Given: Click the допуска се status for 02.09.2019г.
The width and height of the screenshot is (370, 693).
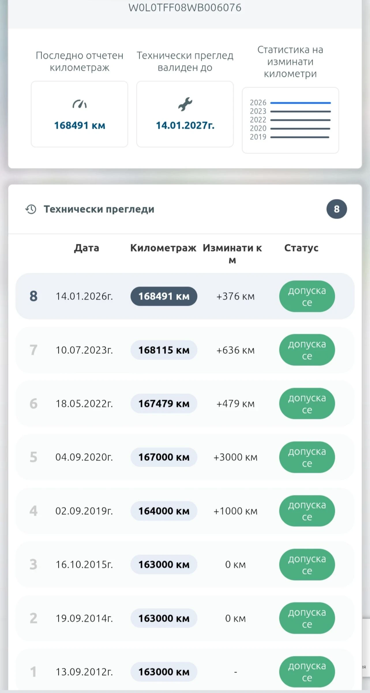Looking at the screenshot, I should (307, 511).
